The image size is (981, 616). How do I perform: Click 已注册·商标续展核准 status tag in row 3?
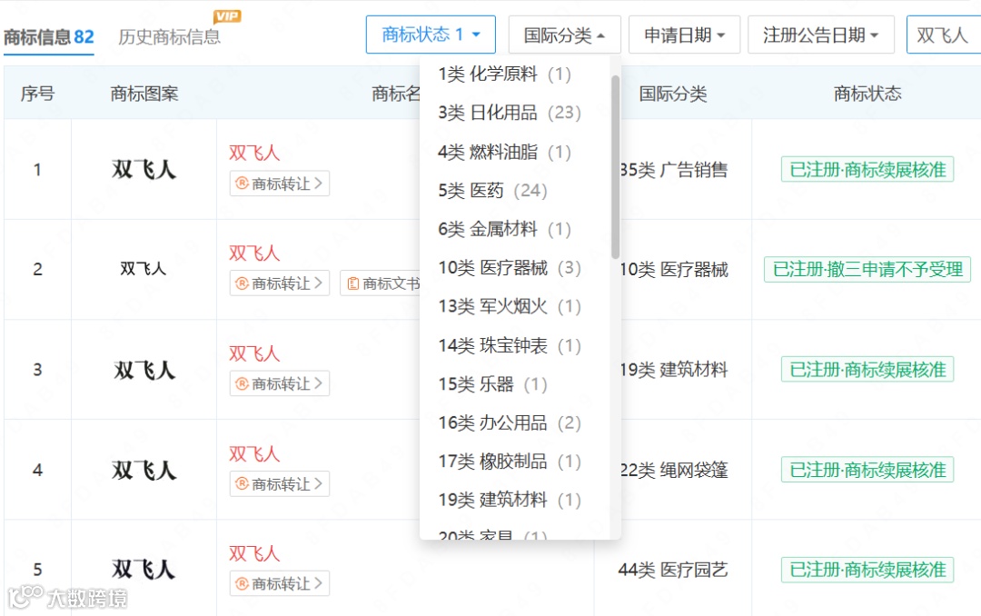[867, 370]
